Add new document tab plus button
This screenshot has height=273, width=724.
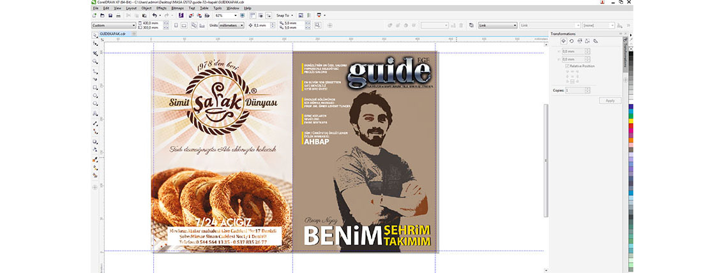(x=134, y=34)
